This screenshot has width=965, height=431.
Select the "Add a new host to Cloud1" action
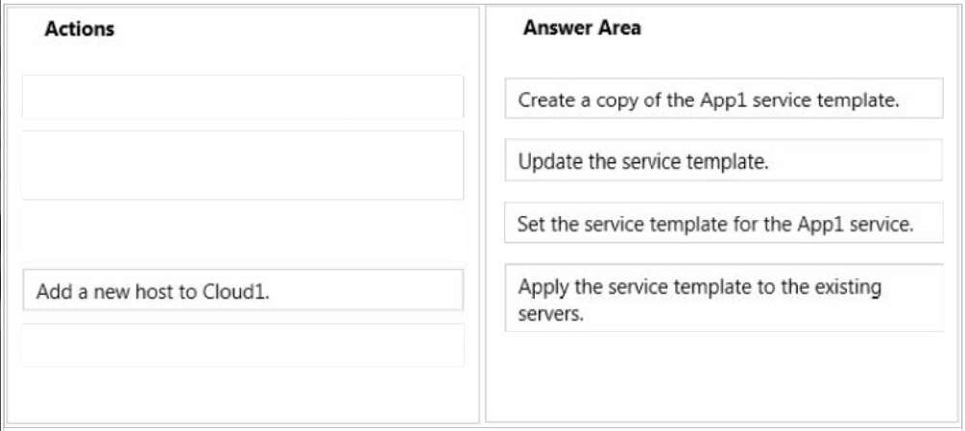coord(243,290)
